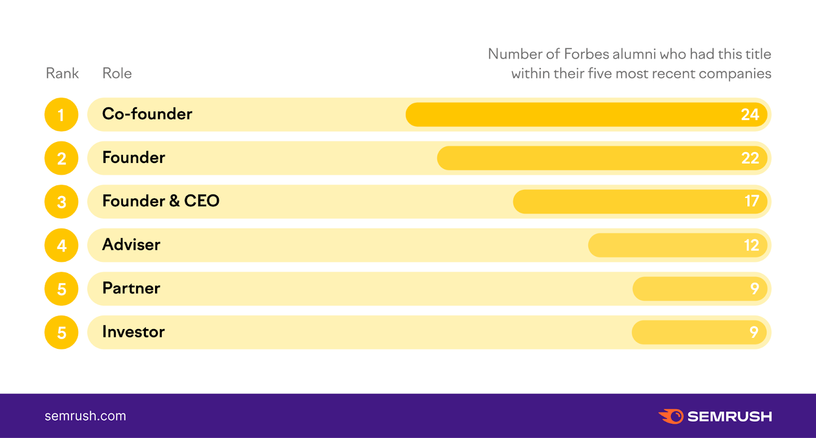Click the rank 3 circle badge
The image size is (816, 438).
pos(61,202)
